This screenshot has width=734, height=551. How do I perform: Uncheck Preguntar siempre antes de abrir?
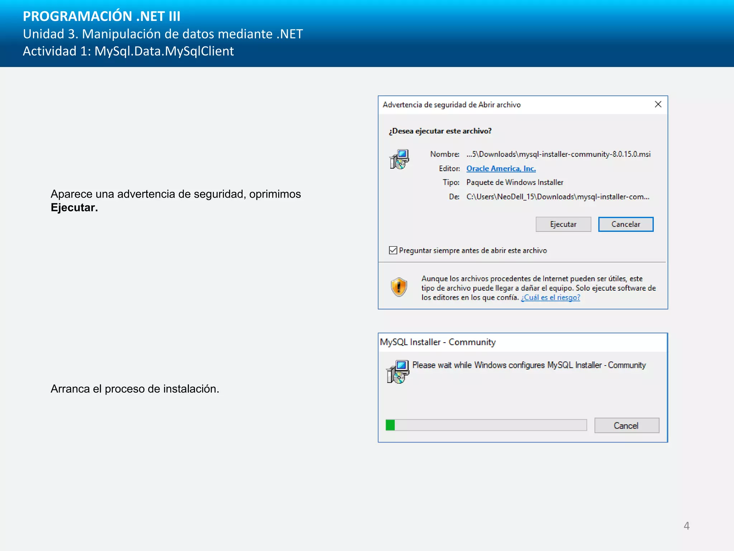pyautogui.click(x=393, y=250)
